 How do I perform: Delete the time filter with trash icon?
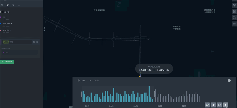tap(37, 42)
